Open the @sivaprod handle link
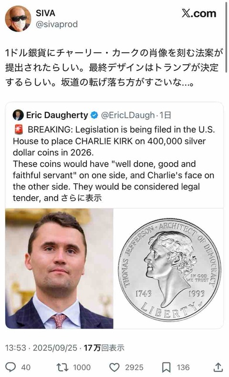The width and height of the screenshot is (229, 377). pos(57,24)
